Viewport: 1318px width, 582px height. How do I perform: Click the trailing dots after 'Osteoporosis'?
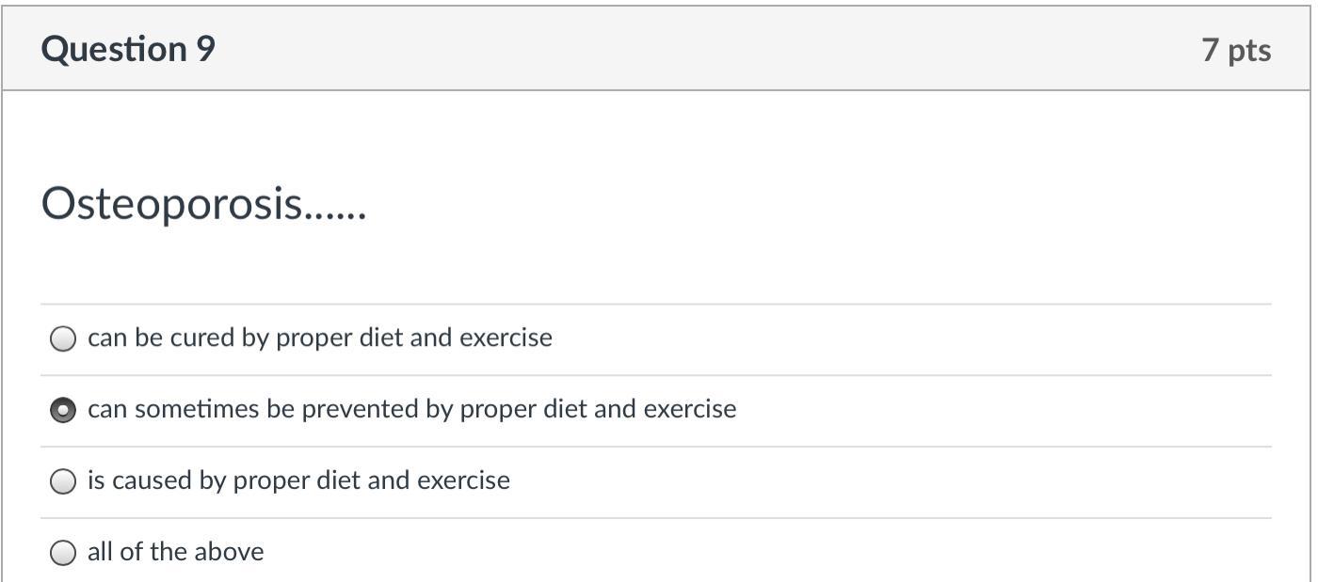[335, 216]
